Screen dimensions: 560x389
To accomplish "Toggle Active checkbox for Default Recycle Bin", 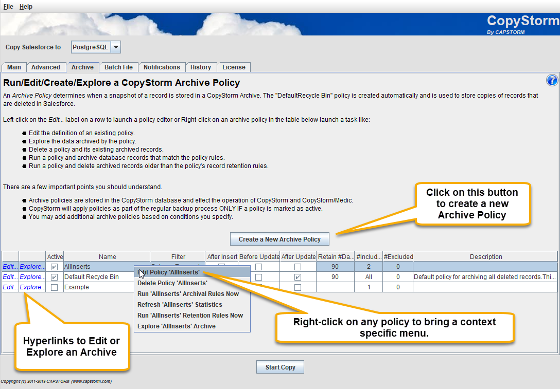I will coord(54,277).
